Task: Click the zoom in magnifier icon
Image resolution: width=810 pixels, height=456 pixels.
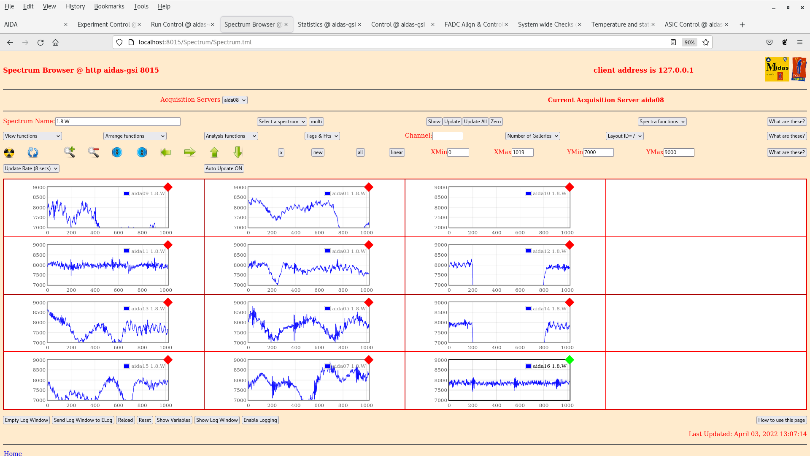Action: click(70, 152)
